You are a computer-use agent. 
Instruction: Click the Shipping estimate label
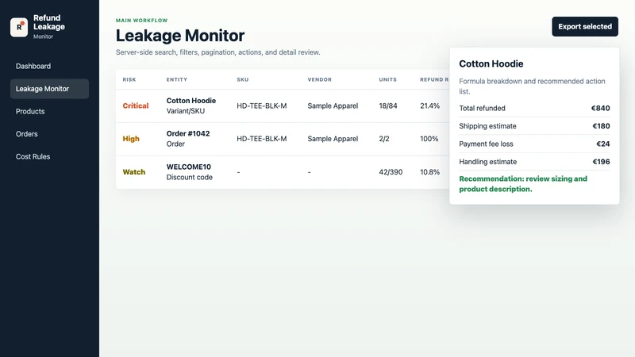point(487,126)
